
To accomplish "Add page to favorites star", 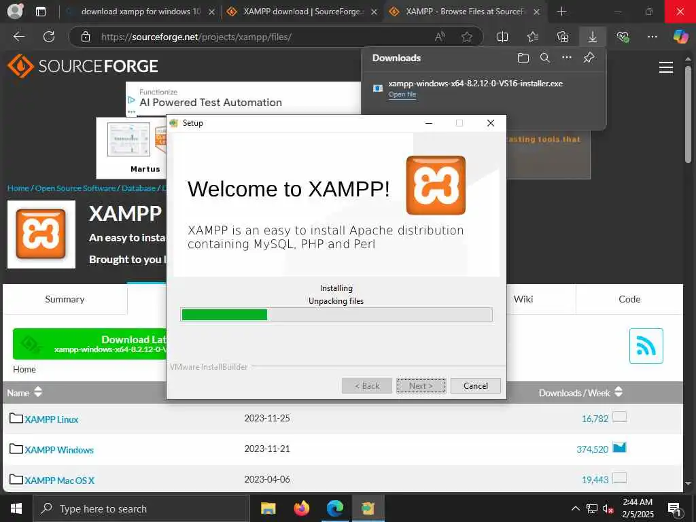I will (x=466, y=37).
